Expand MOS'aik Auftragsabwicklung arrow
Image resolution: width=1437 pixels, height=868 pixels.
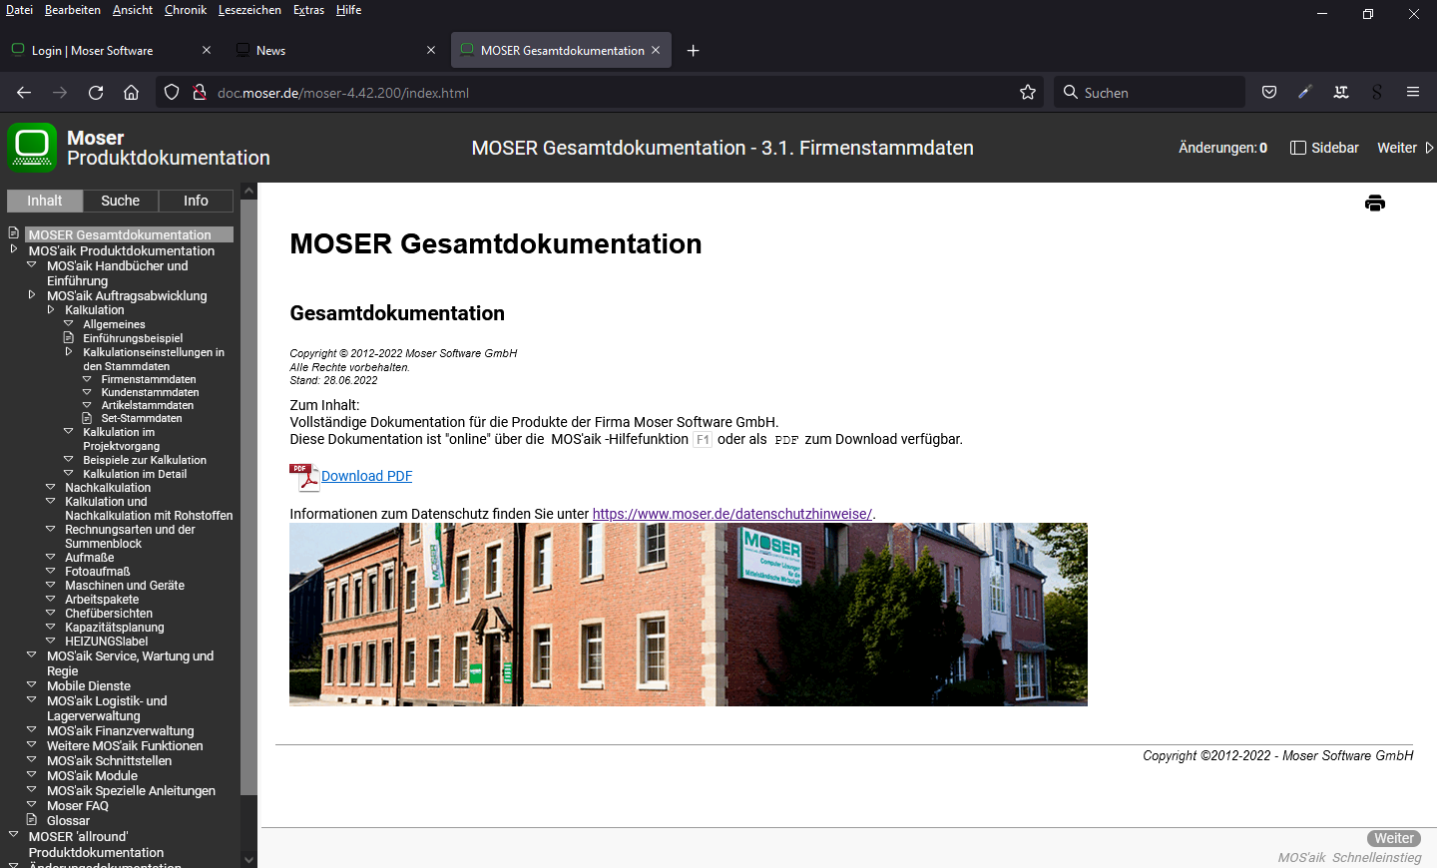click(31, 295)
